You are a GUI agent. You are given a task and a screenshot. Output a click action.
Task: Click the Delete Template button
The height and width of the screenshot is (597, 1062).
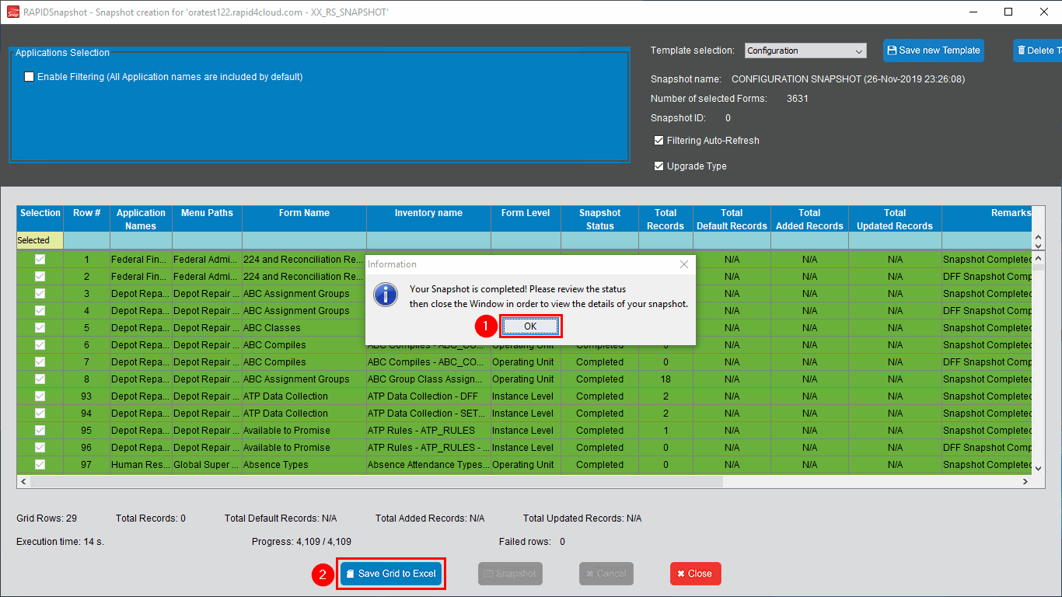coord(1038,51)
